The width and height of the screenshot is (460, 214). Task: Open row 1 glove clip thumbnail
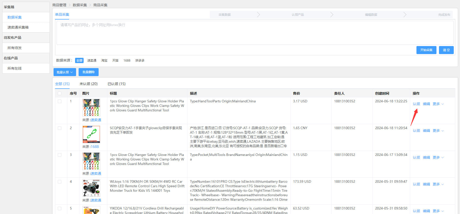click(x=91, y=108)
